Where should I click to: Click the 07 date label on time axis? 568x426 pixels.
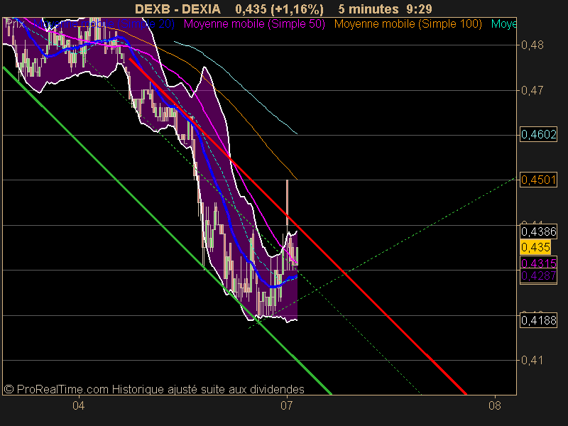(x=286, y=405)
